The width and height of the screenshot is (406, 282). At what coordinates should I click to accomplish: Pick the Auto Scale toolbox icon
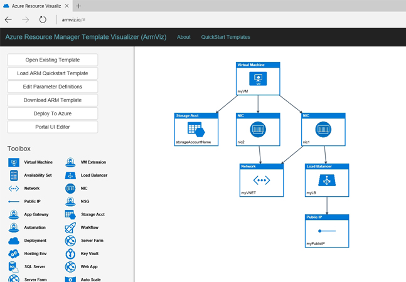click(70, 279)
